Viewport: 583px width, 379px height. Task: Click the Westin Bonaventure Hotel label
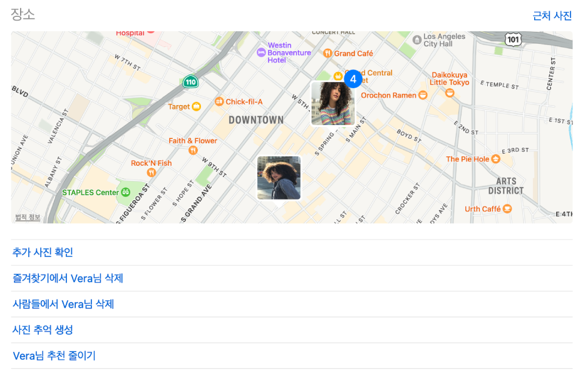[289, 53]
